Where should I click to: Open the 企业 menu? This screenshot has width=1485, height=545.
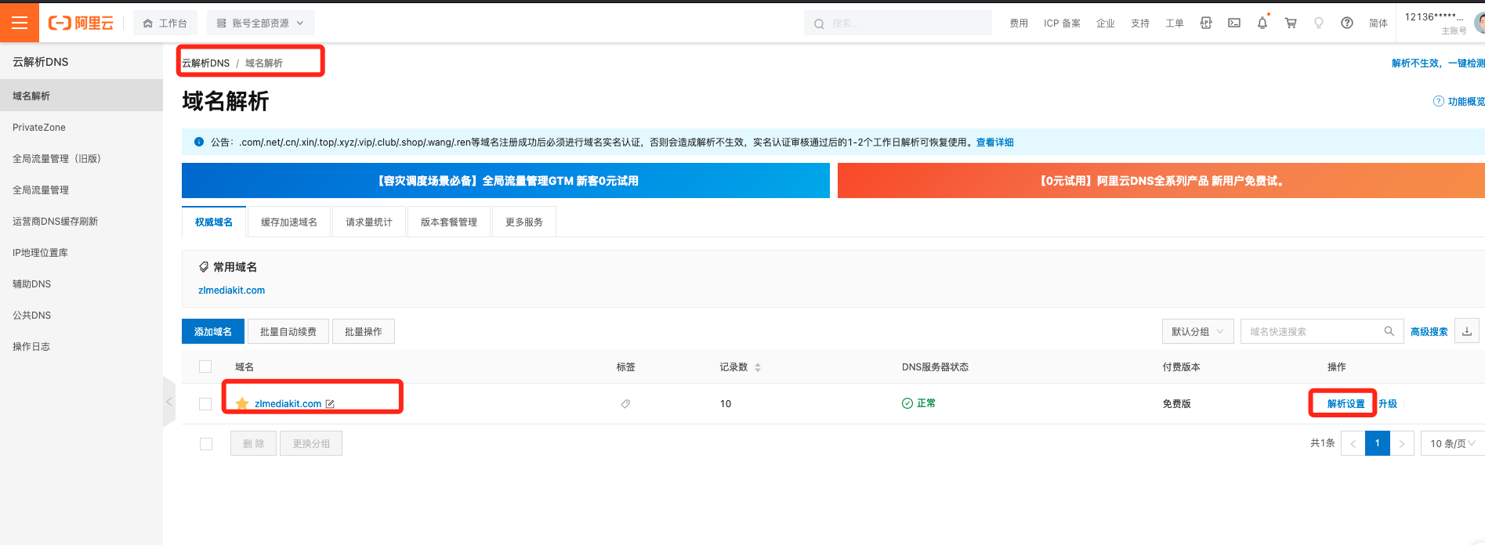point(1106,23)
